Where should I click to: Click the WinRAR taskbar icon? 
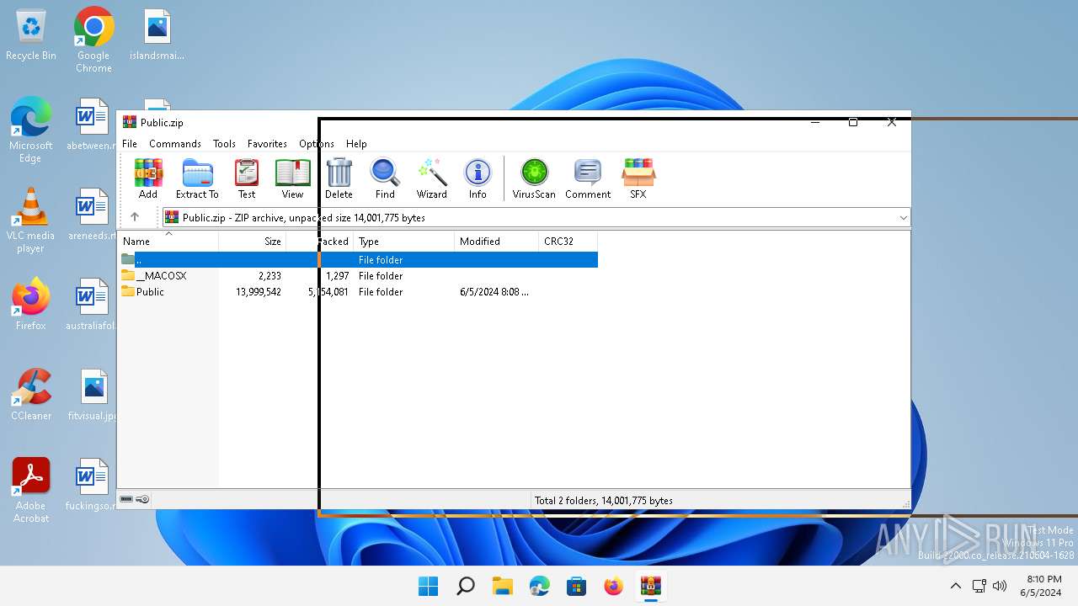(651, 586)
